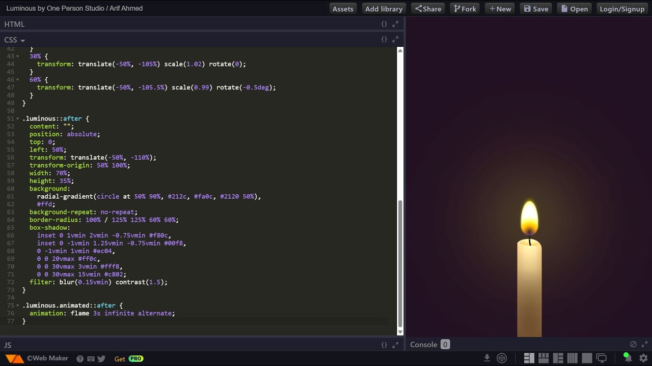Maximize the CSS editor pane
The height and width of the screenshot is (366, 652).
[x=395, y=39]
